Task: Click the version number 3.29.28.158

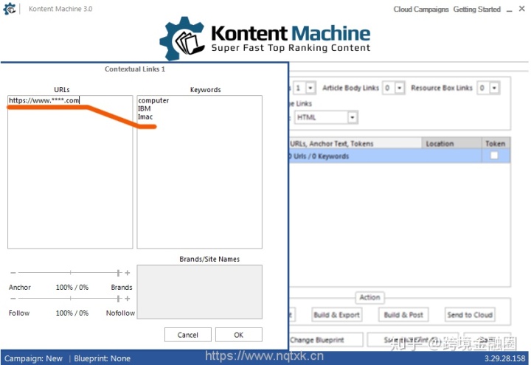Action: pos(504,358)
